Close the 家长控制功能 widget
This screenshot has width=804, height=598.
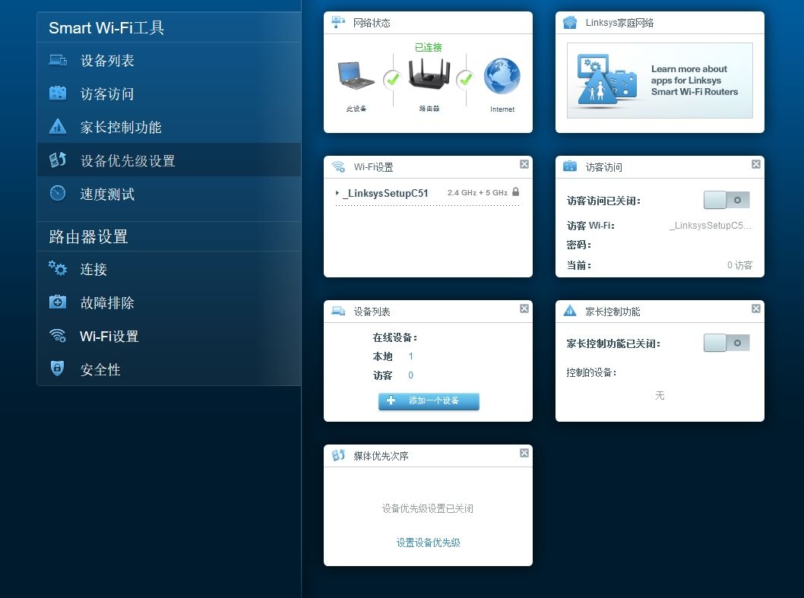tap(756, 308)
